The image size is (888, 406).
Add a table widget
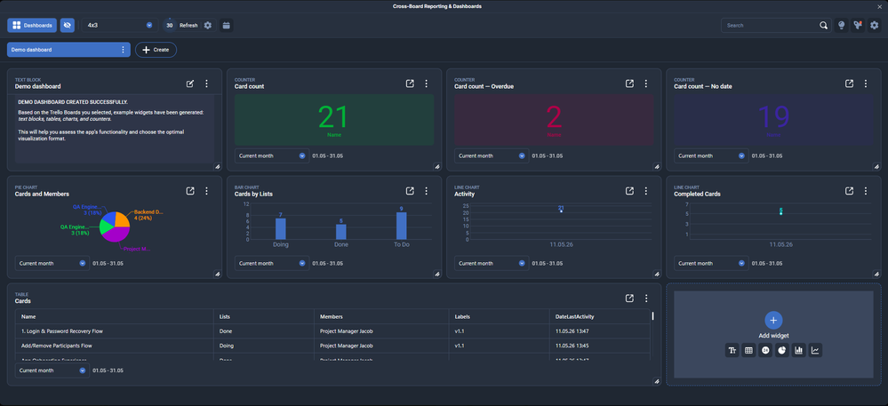[x=748, y=351]
